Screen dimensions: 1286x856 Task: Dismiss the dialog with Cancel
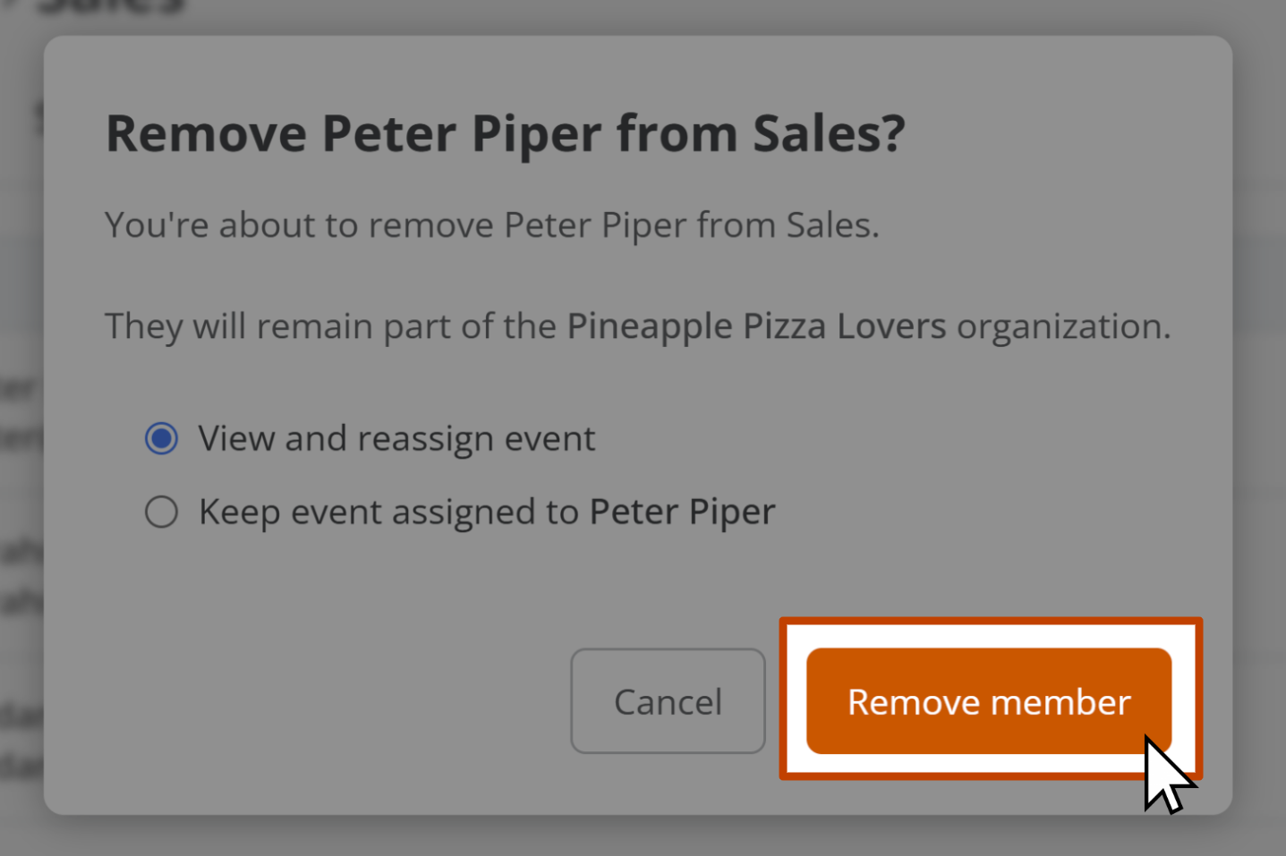click(668, 701)
